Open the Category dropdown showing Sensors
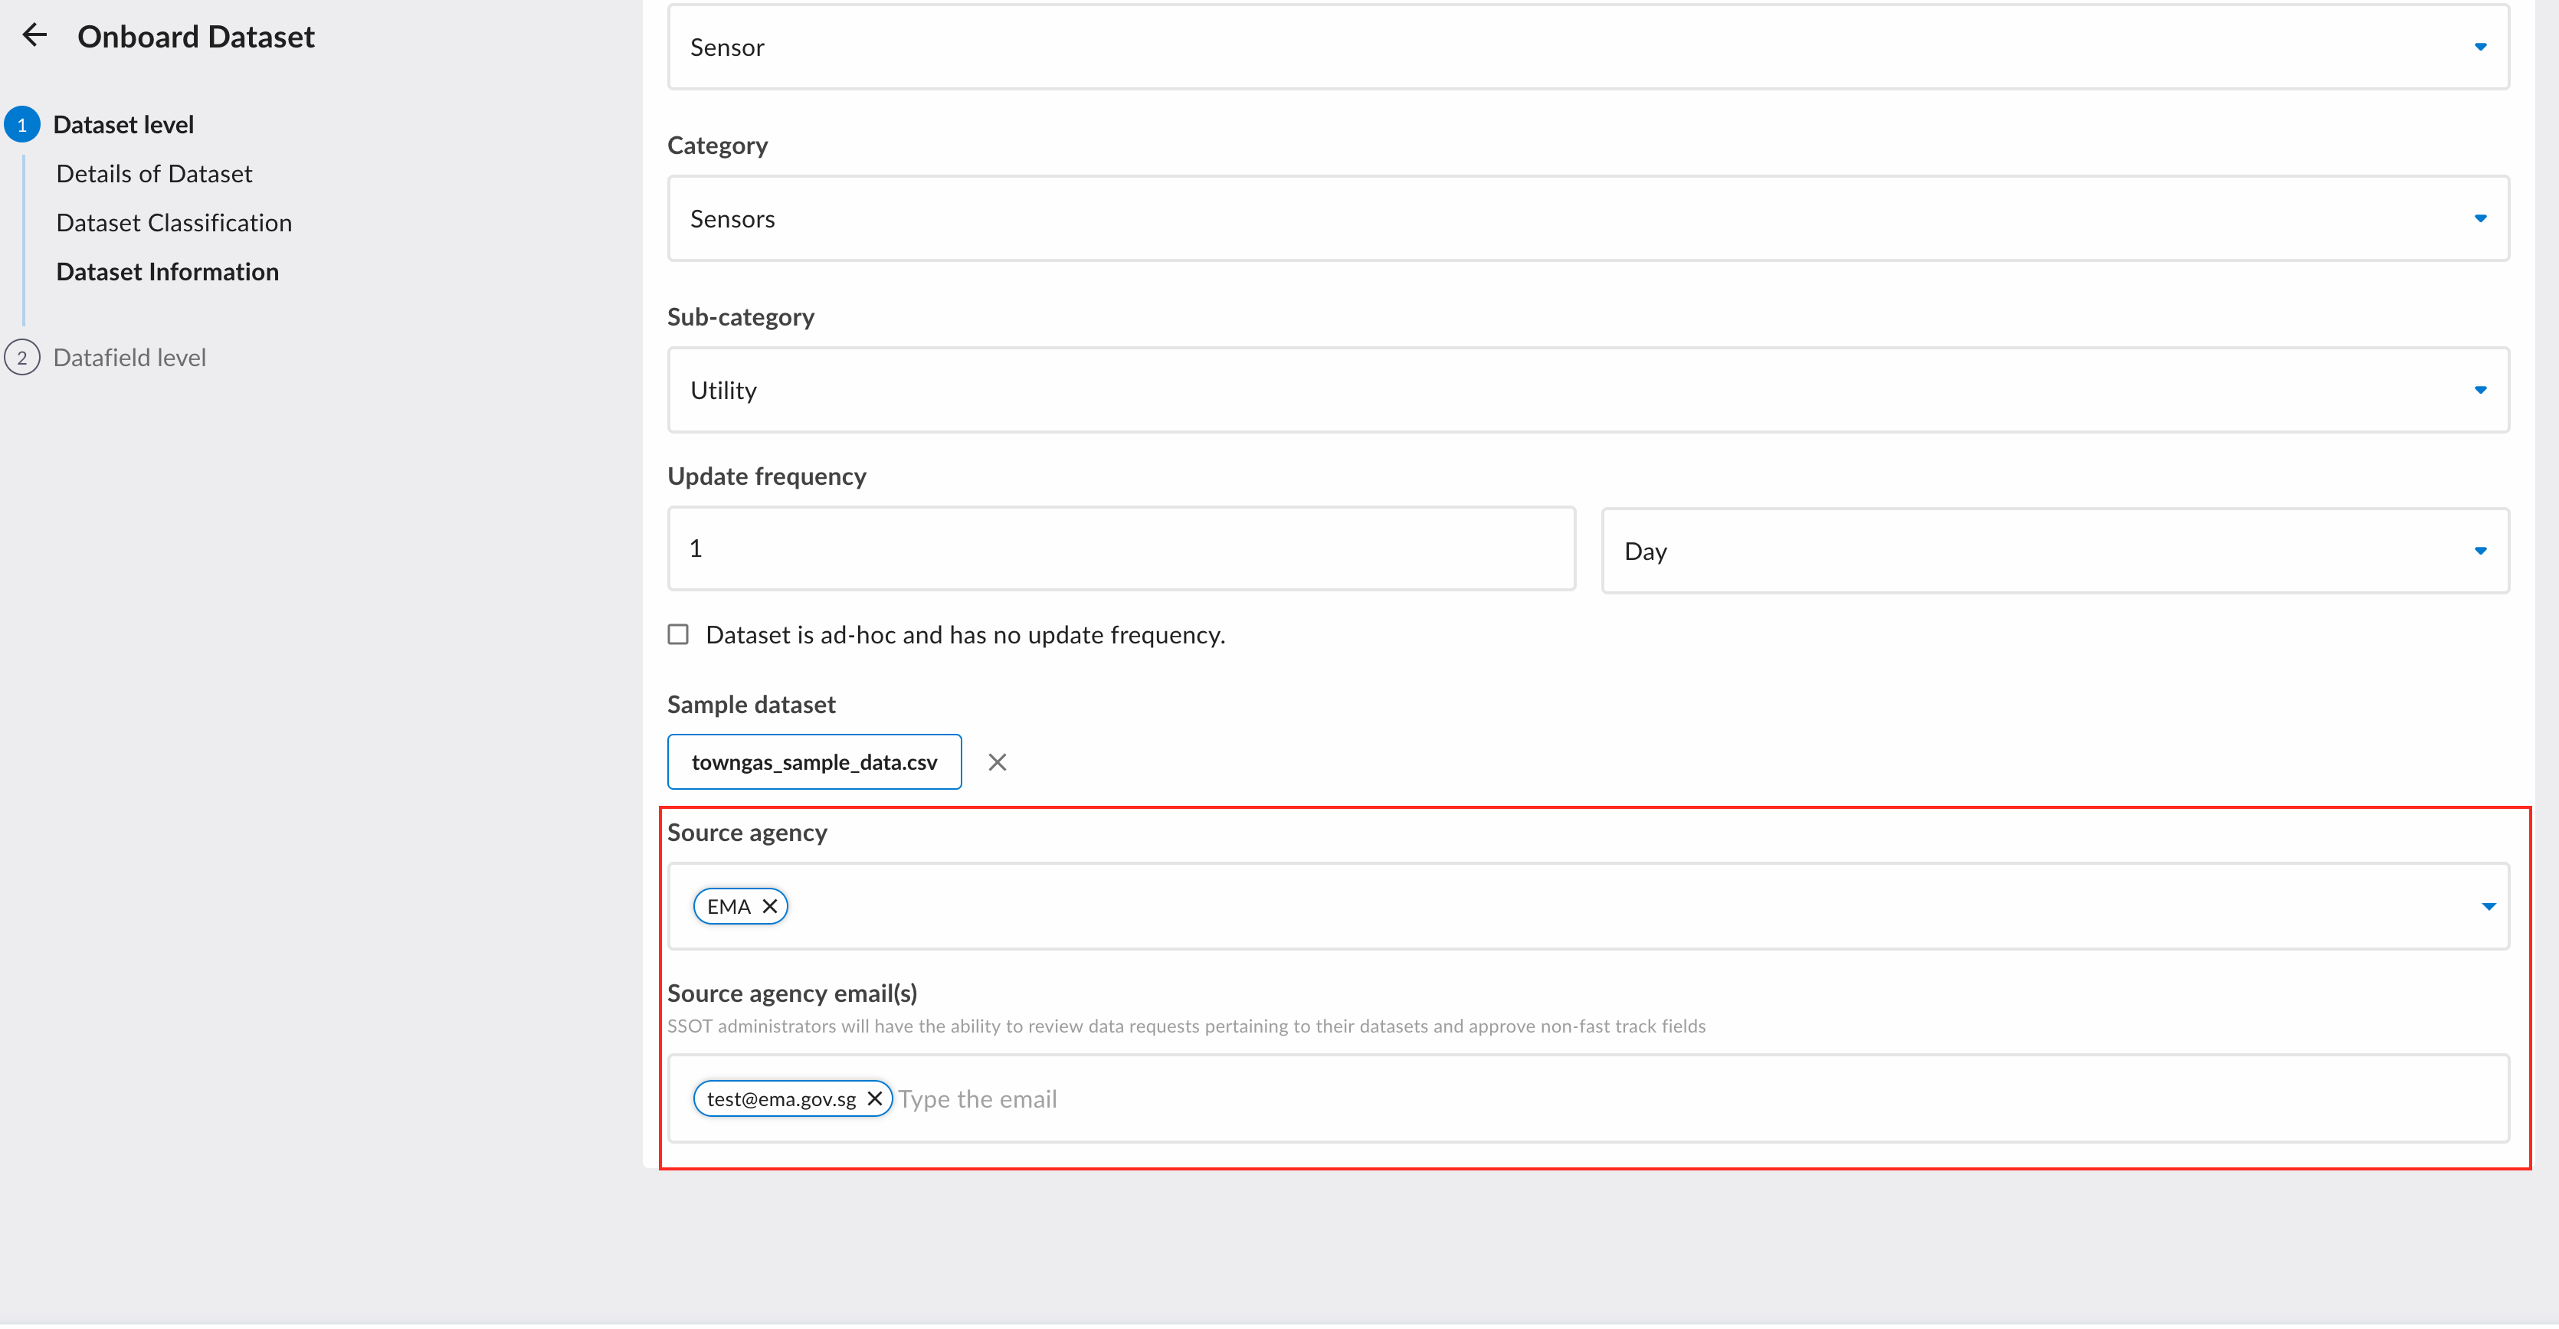 pos(1588,218)
